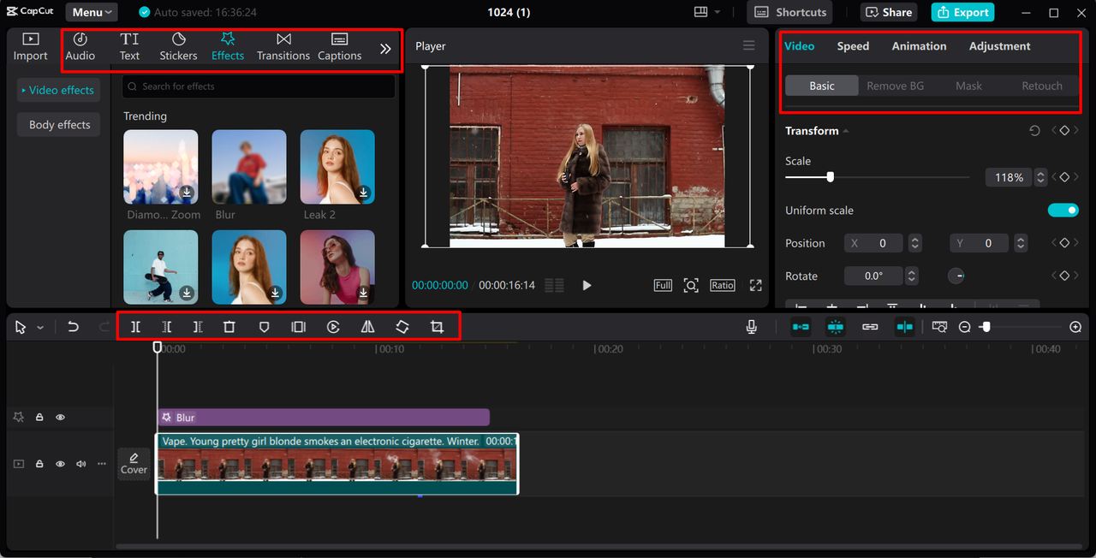Open the Menu dropdown
The height and width of the screenshot is (558, 1096).
(92, 12)
